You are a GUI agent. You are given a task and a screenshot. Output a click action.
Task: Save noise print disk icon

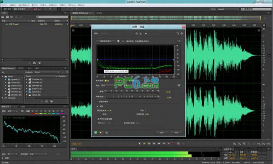(x=118, y=41)
